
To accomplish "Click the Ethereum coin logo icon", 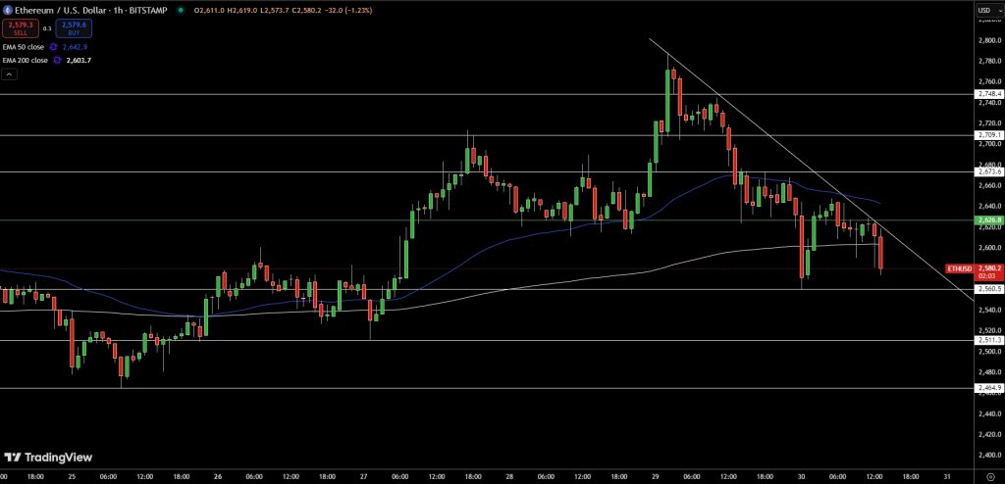I will click(8, 10).
